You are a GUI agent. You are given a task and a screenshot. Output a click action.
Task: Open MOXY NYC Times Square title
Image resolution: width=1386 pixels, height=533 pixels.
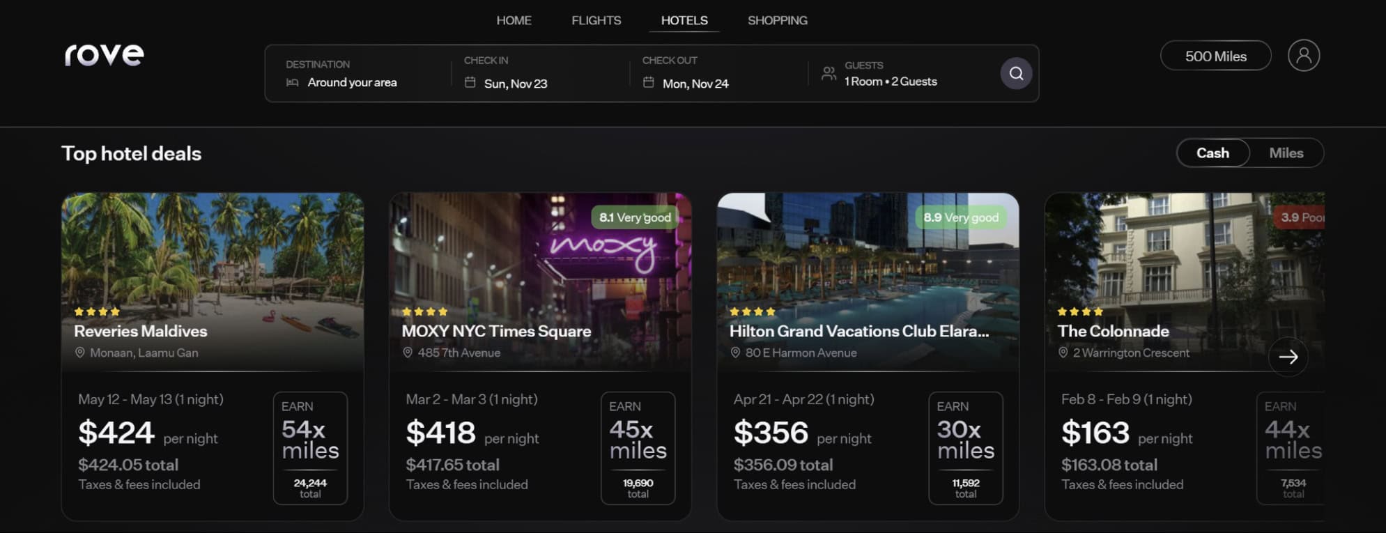[496, 331]
